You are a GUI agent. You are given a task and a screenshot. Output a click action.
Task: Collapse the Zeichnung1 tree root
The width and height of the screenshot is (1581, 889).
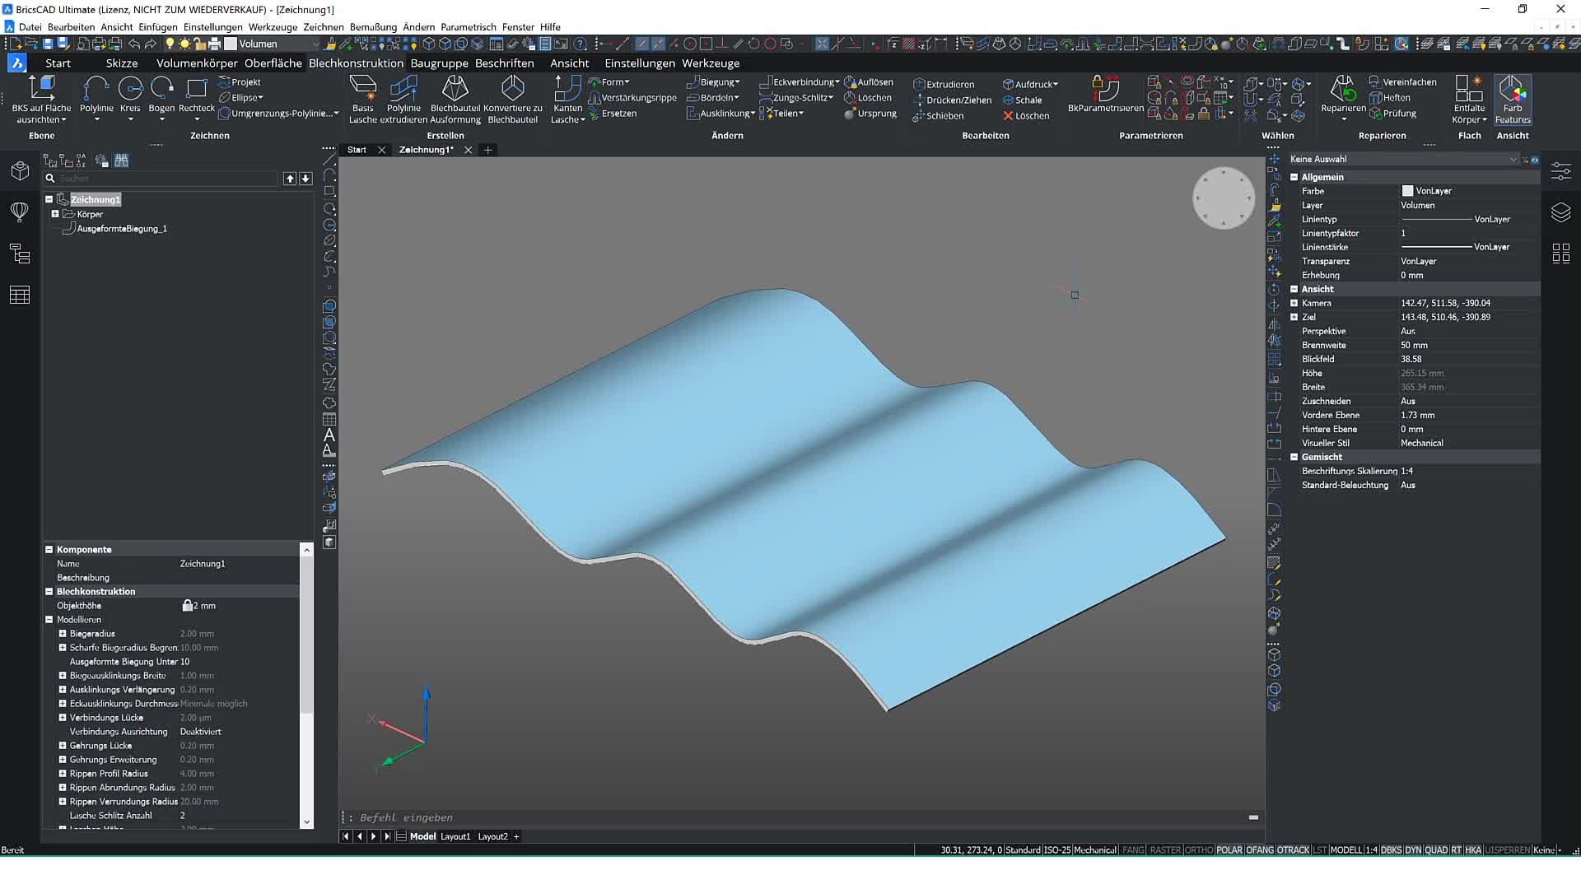(49, 199)
